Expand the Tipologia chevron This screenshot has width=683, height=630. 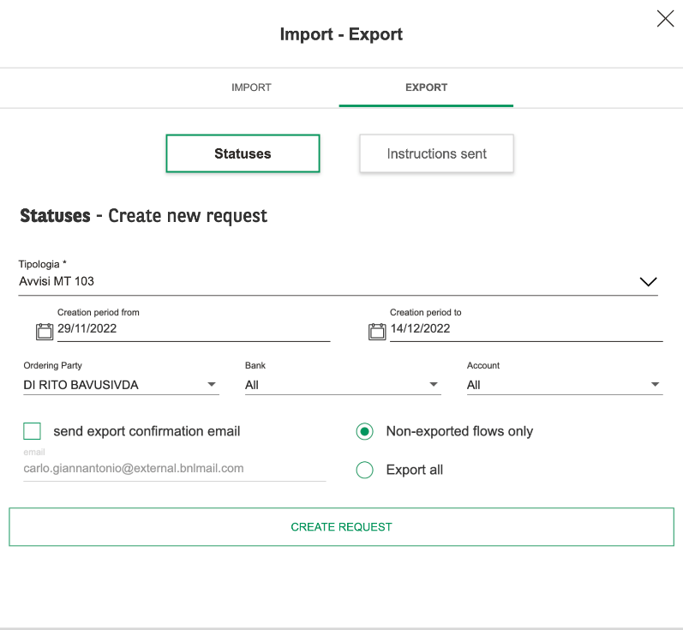tap(648, 282)
